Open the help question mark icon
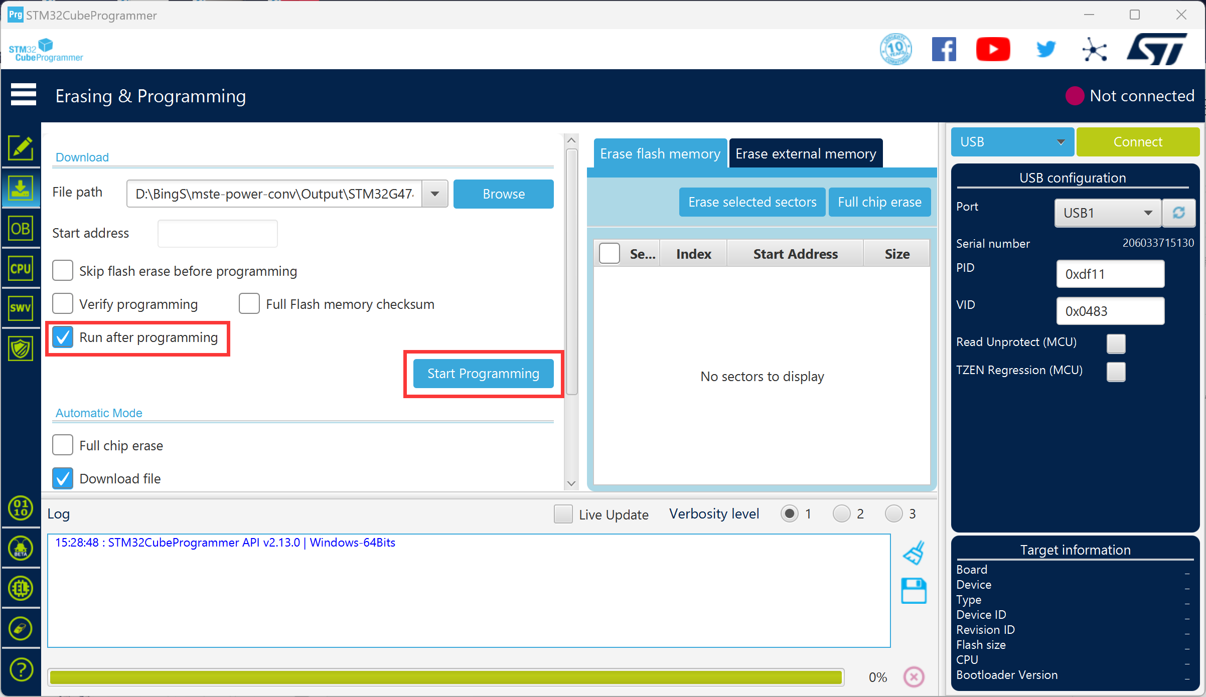 [x=21, y=669]
